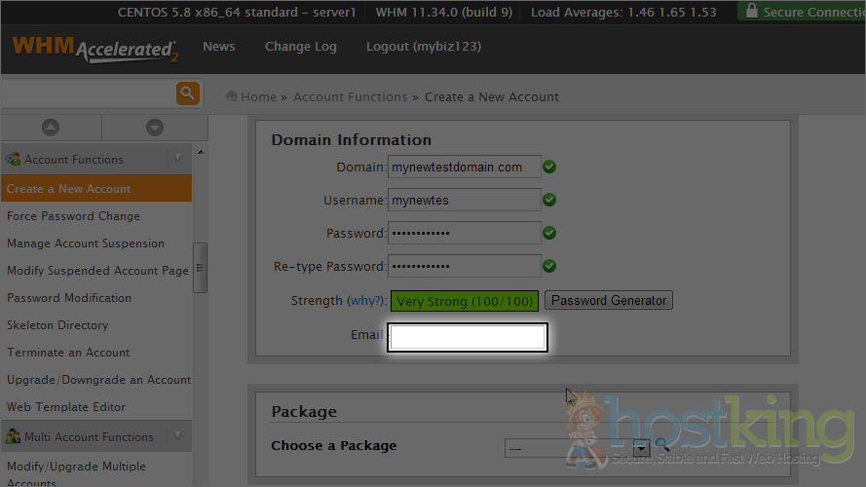Click the Multi Account Functions group icon
Screen dimensions: 866x487
(x=14, y=436)
